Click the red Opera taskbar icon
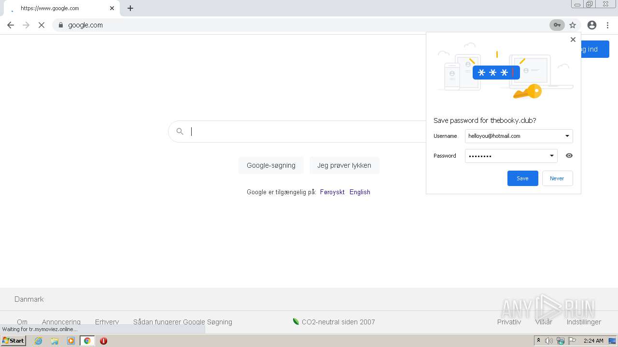The image size is (618, 347). (103, 341)
